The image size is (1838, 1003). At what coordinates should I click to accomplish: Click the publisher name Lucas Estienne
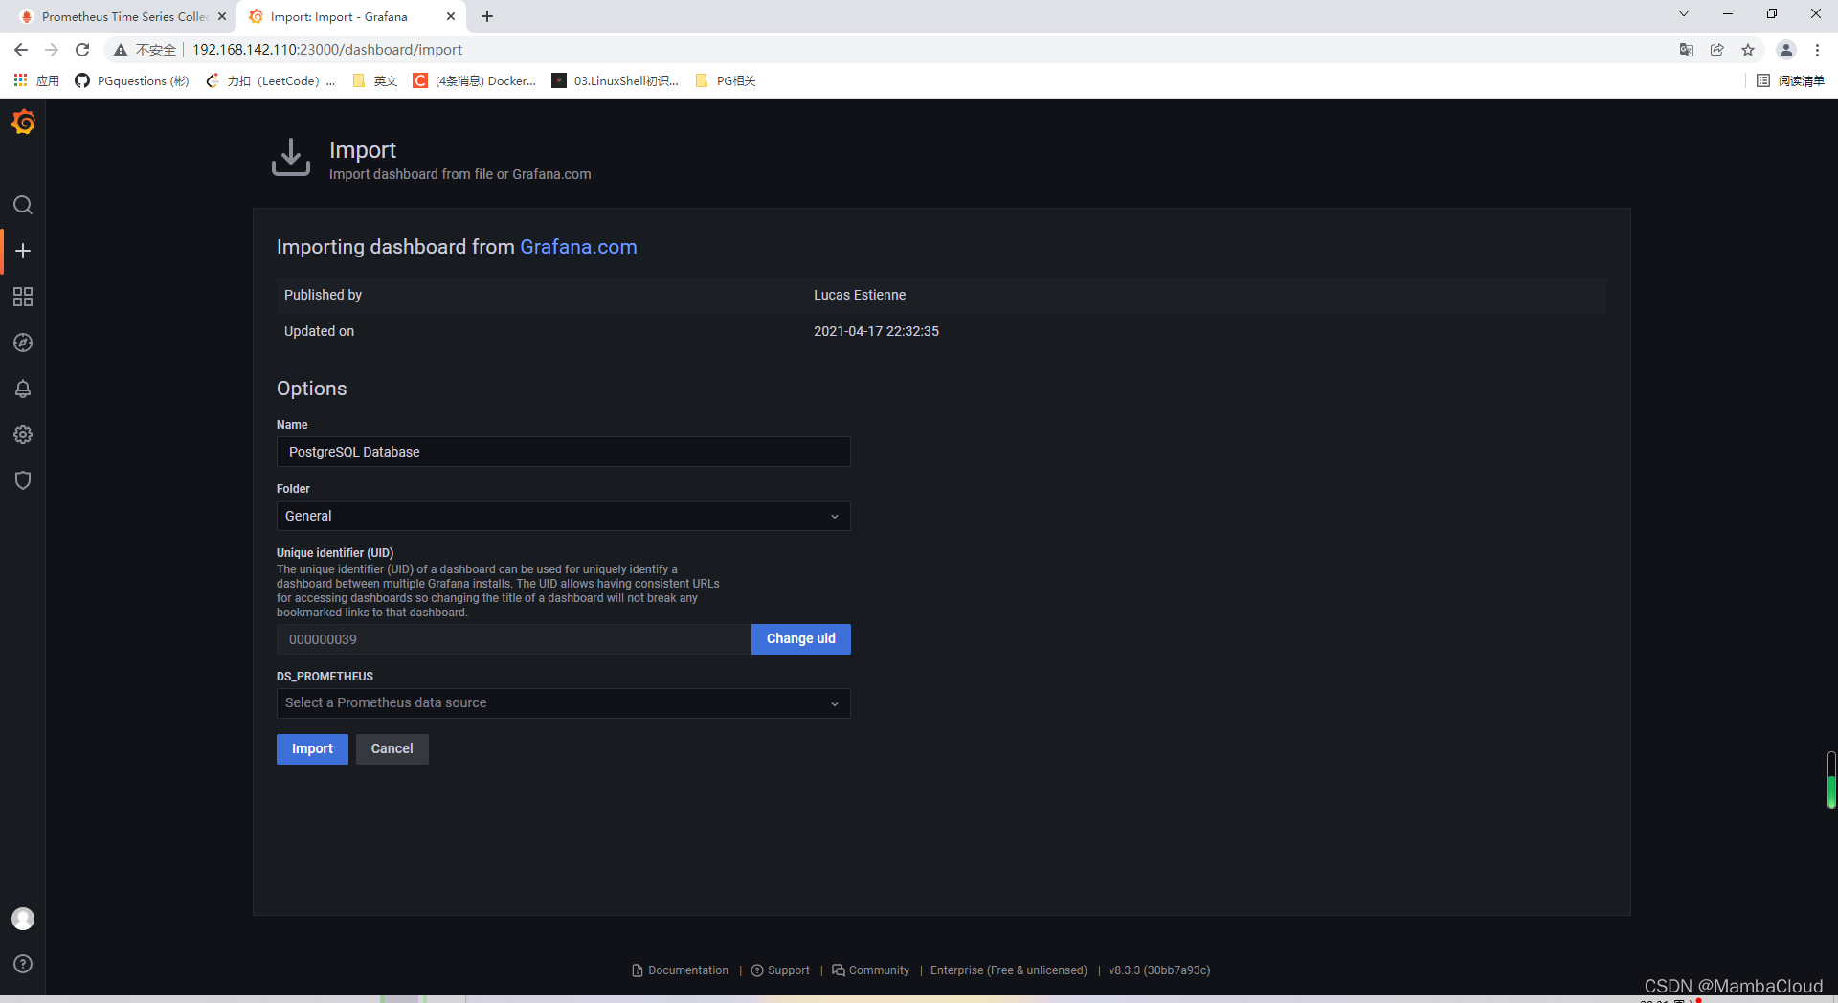[860, 295]
